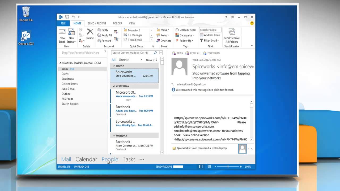Filter message list by Unread
The image size is (340, 191).
tap(124, 60)
